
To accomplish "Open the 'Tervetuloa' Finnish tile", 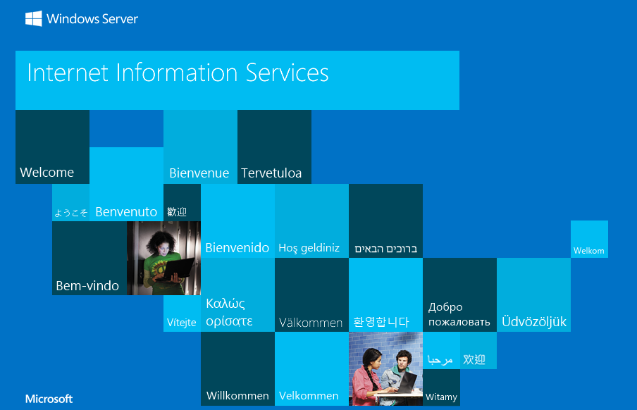I will (x=274, y=147).
